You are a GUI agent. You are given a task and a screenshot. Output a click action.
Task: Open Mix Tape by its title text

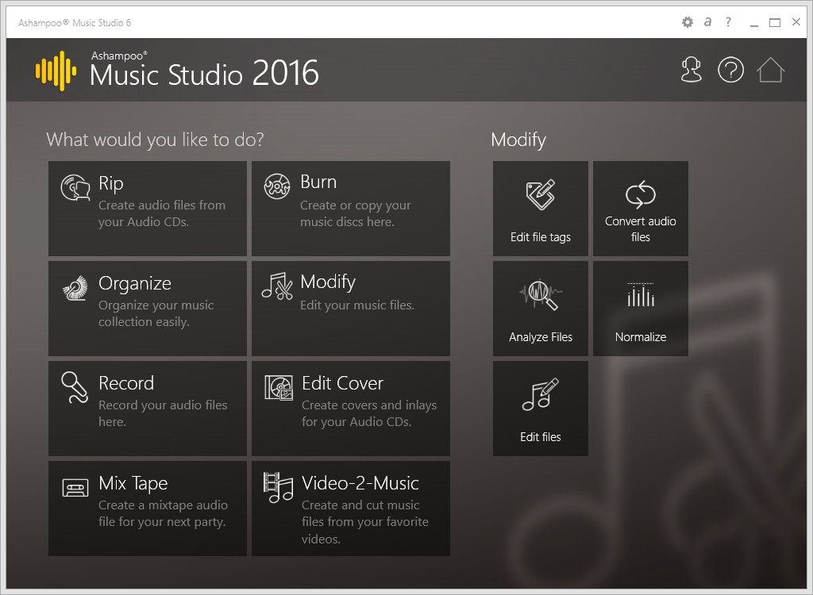pos(133,484)
